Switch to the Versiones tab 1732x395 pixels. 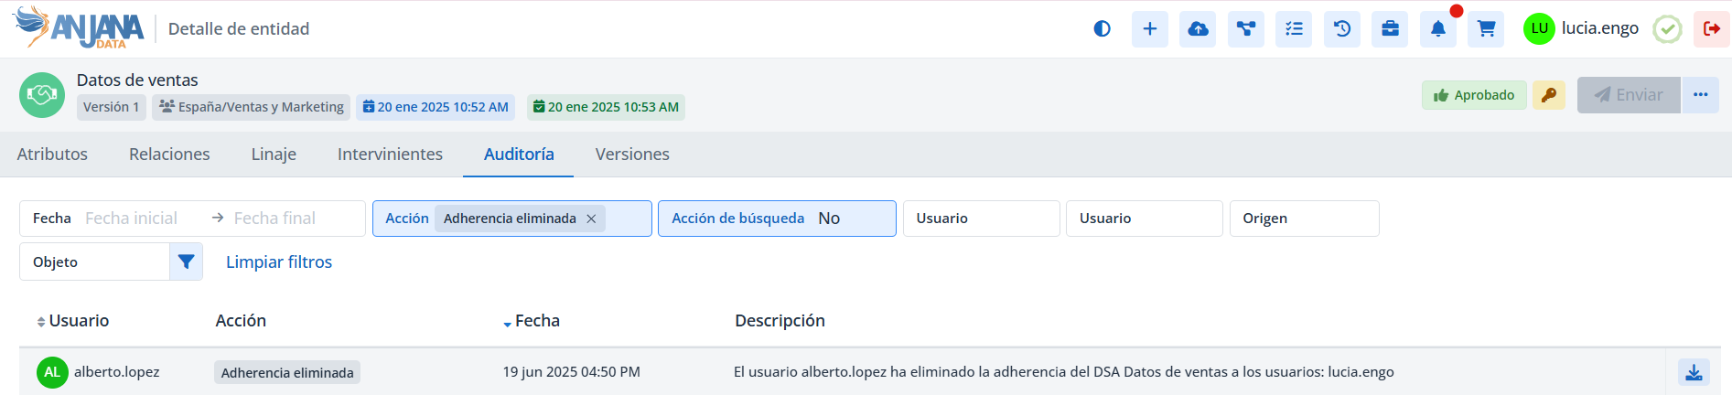[x=632, y=155]
